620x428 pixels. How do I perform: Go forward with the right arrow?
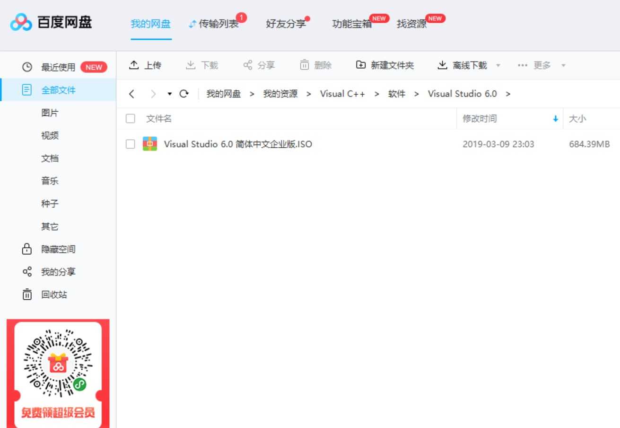(153, 94)
